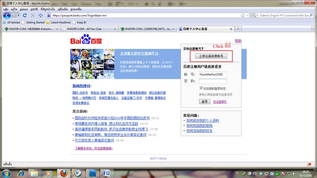Open the Keep It! bookmark
Viewport: 317px width, 178px height.
[80, 23]
